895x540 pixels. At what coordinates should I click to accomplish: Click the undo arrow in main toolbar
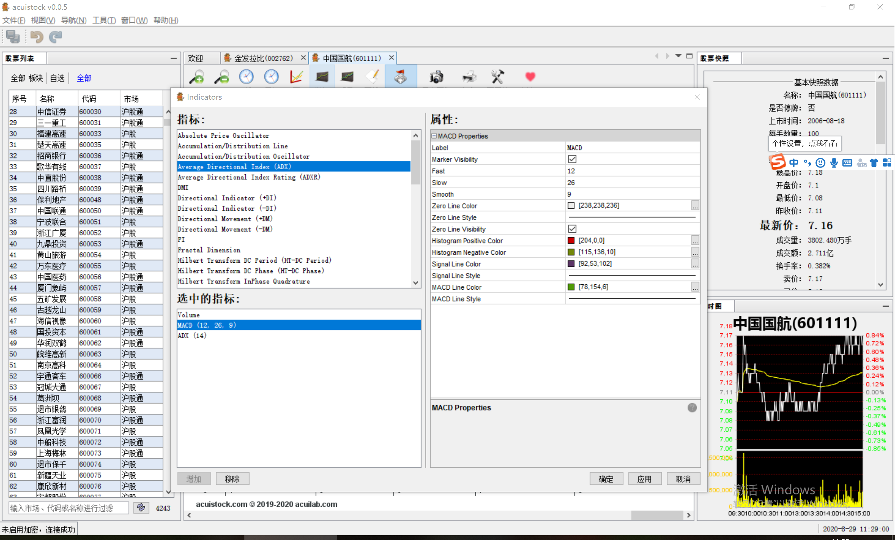[37, 37]
